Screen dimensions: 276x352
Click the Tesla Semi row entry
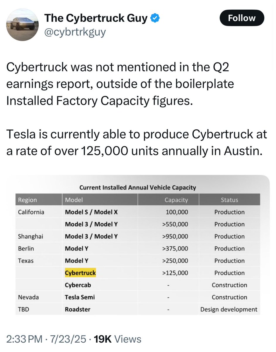pos(80,297)
